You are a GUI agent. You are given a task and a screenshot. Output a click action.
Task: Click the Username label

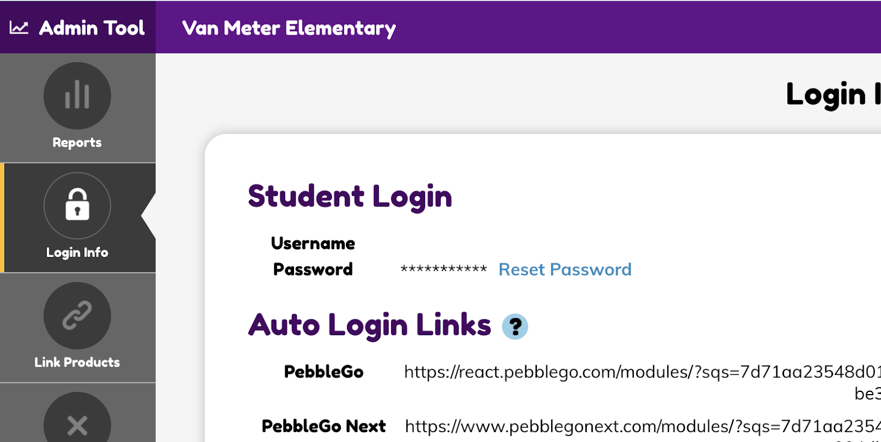click(x=313, y=243)
